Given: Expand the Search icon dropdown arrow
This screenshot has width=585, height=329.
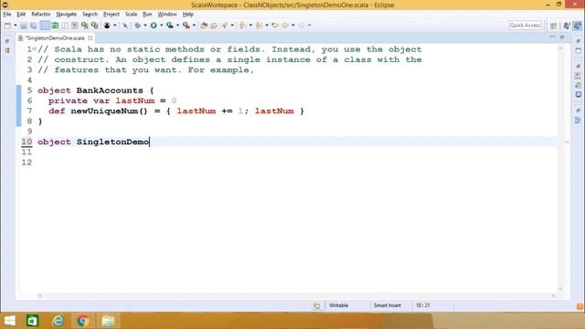Looking at the screenshot, I should pyautogui.click(x=232, y=26).
